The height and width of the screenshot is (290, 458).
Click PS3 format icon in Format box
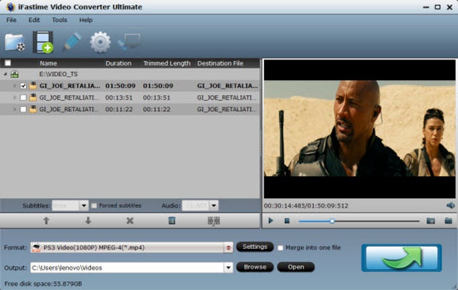[x=36, y=248]
